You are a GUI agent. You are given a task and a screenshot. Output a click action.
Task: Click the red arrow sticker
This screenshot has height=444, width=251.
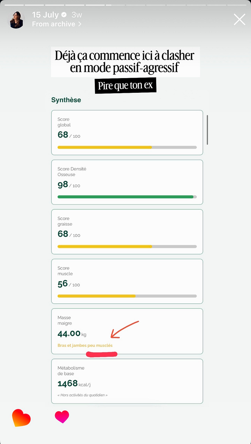pyautogui.click(x=124, y=330)
